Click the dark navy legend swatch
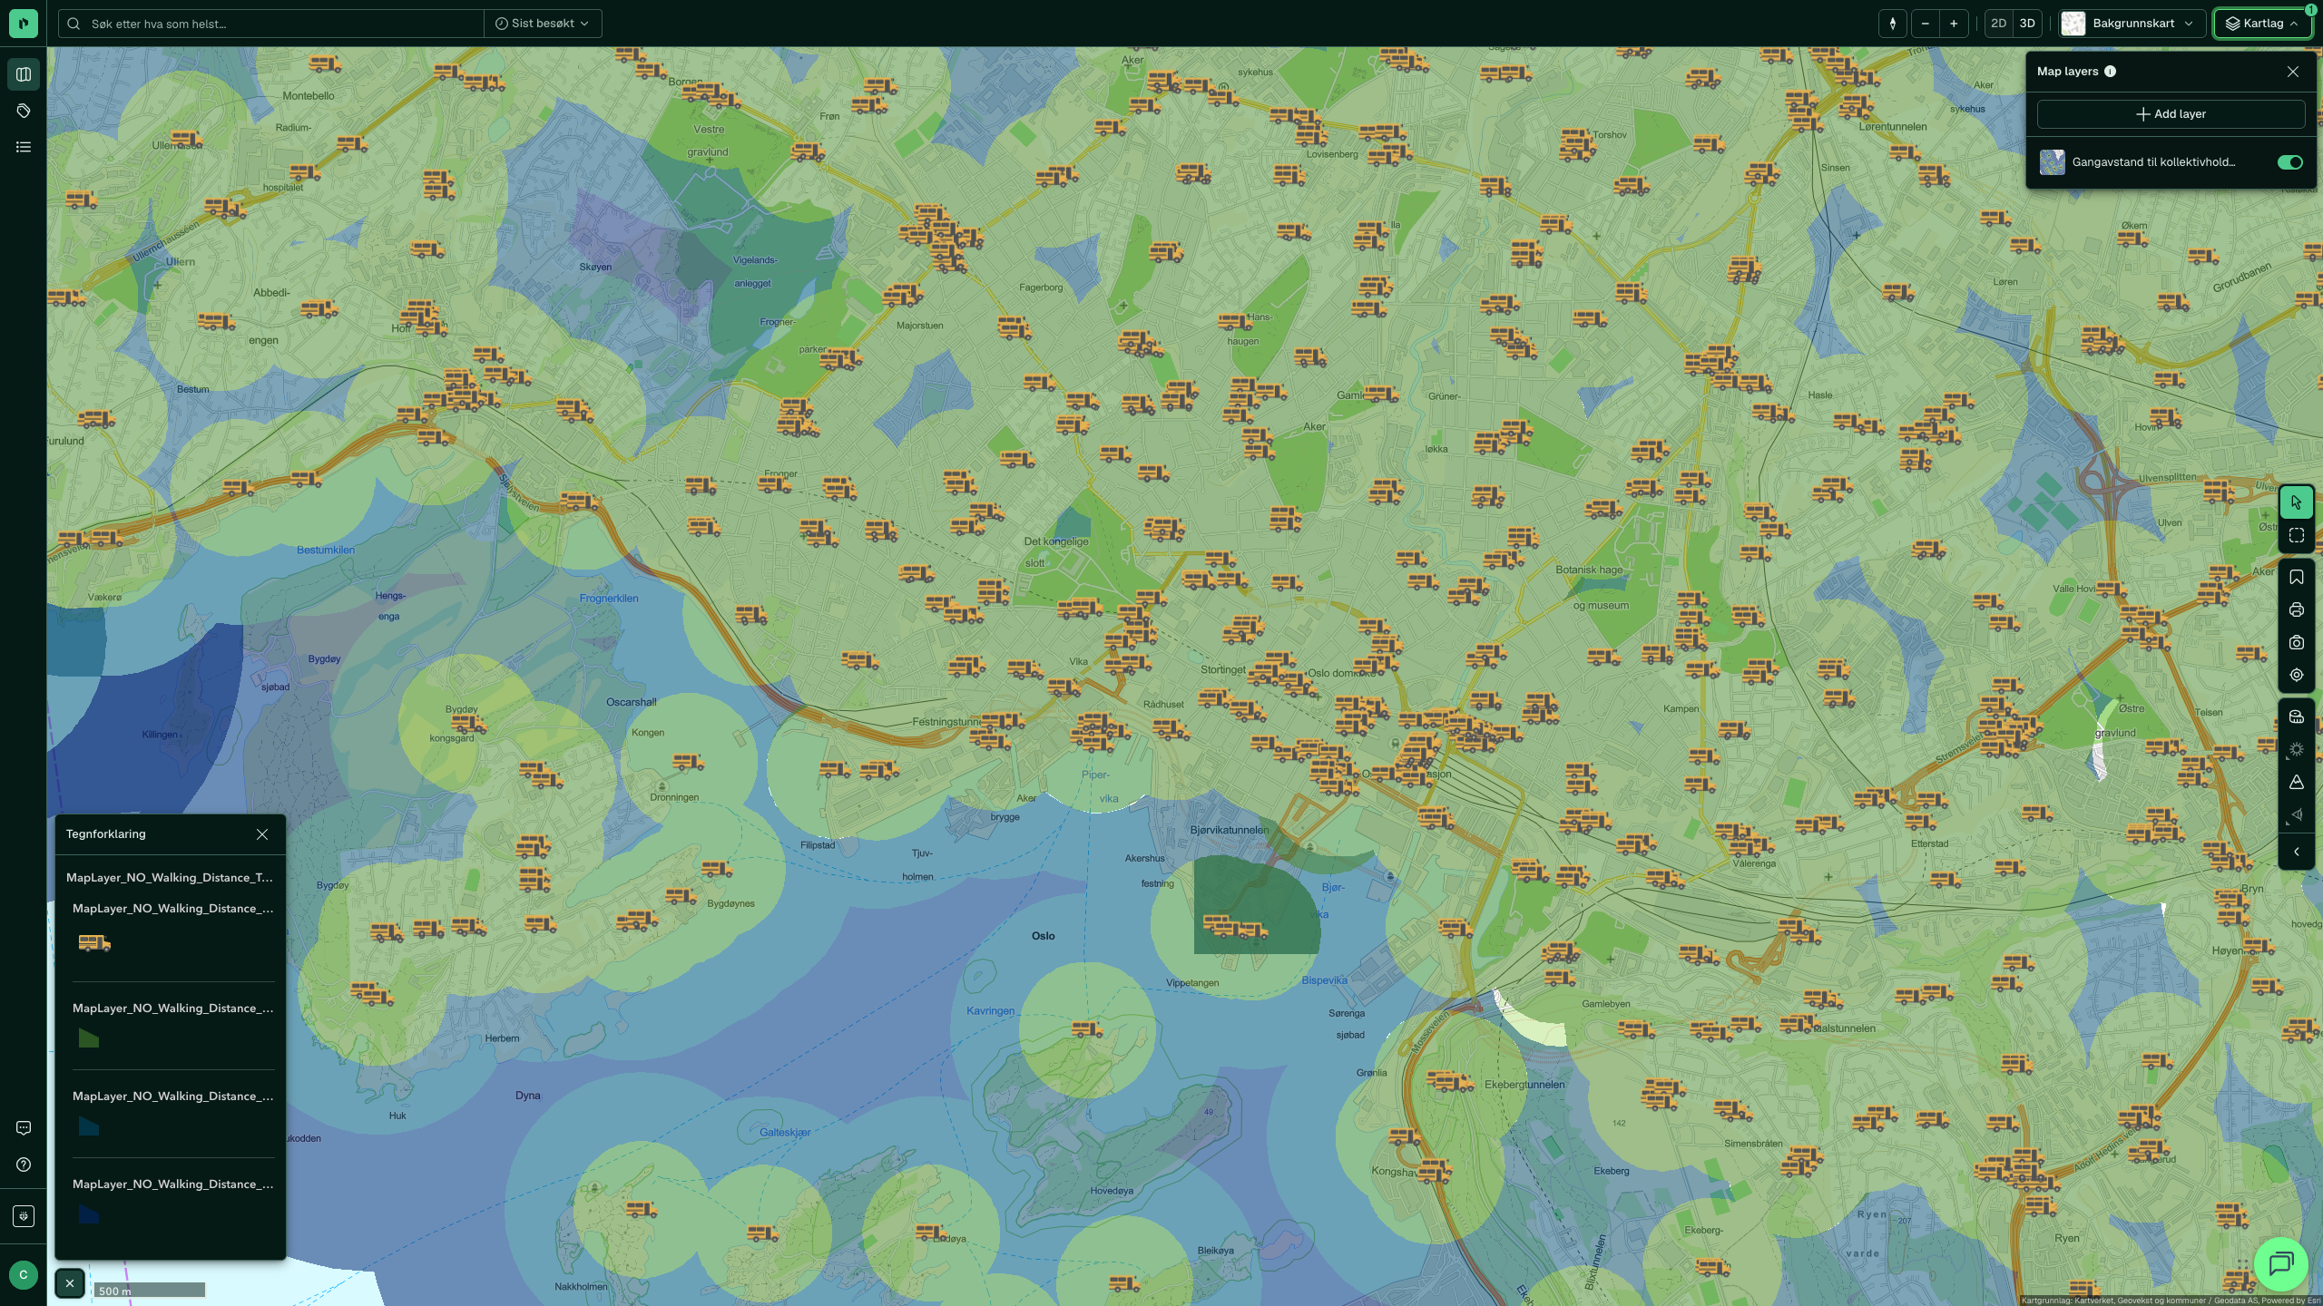Screen dimensions: 2323x1306 pos(89,1214)
